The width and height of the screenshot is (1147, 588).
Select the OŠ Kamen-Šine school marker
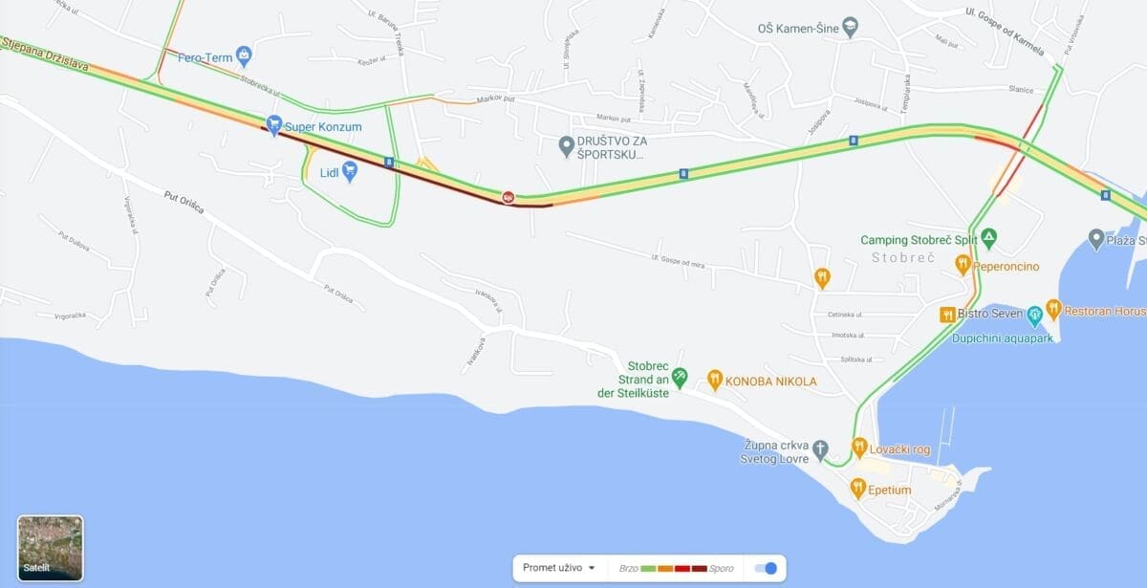(x=850, y=29)
